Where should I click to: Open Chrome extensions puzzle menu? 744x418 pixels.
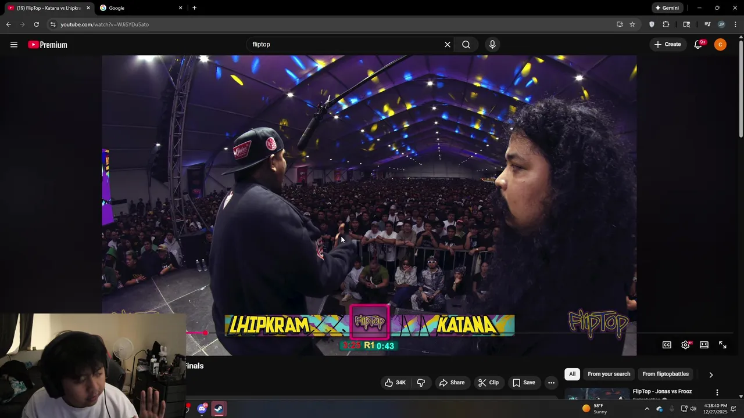point(666,24)
